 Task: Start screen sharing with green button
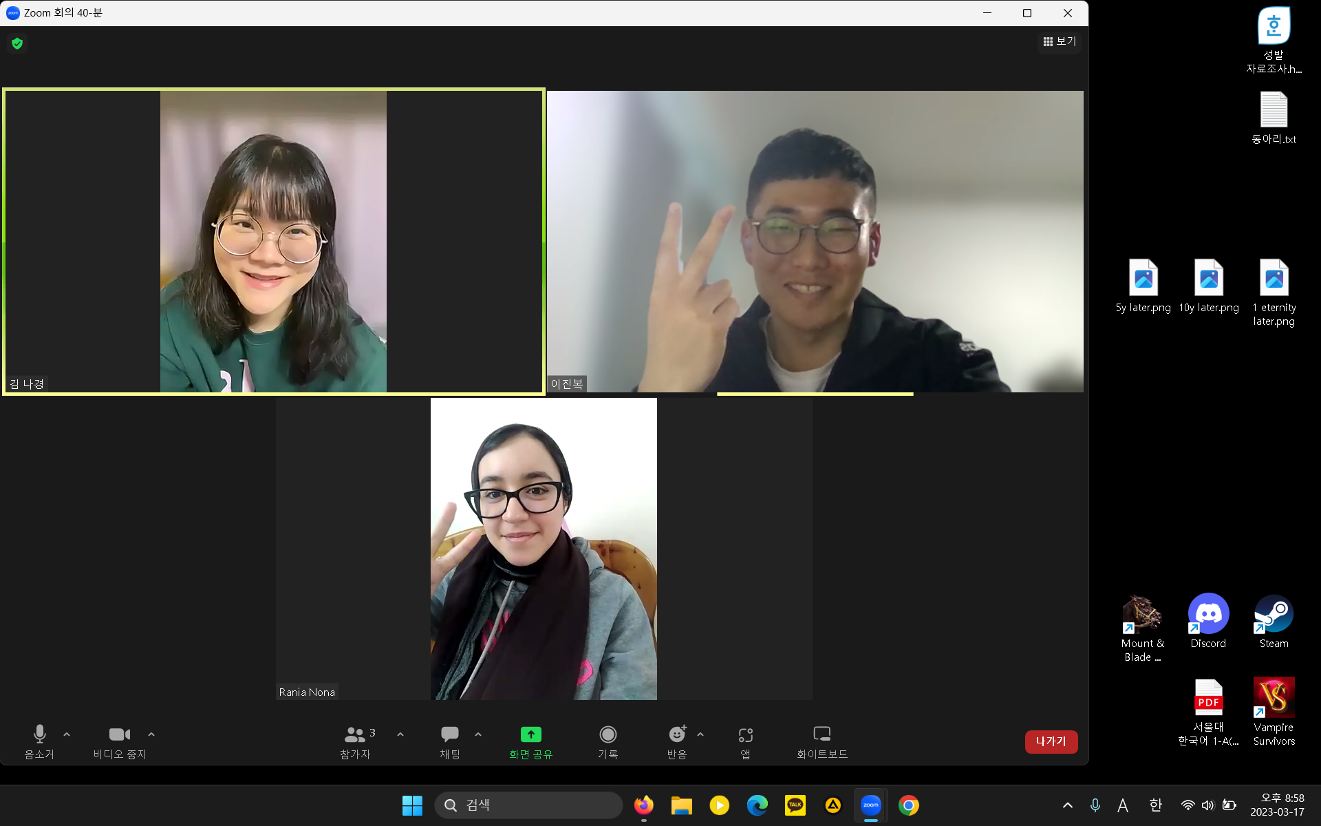coord(530,741)
